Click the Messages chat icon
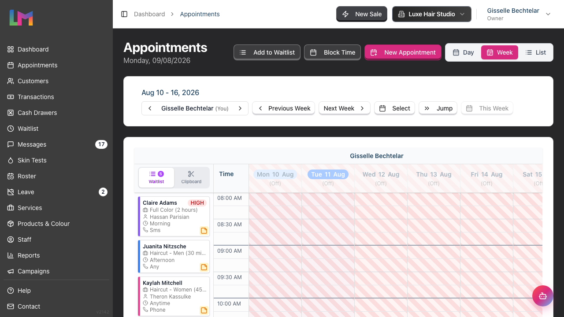 (x=11, y=144)
